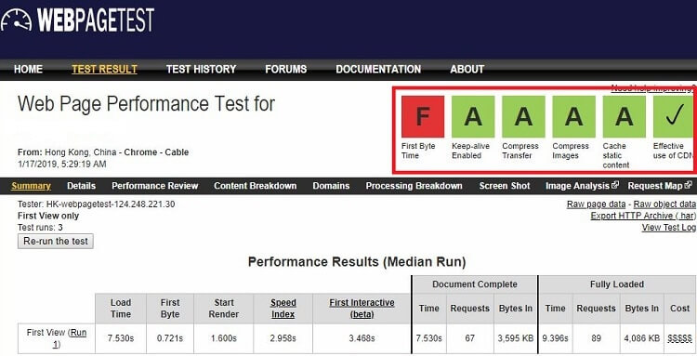Click the Load Time value 7.530s
The width and height of the screenshot is (697, 356).
tap(121, 338)
